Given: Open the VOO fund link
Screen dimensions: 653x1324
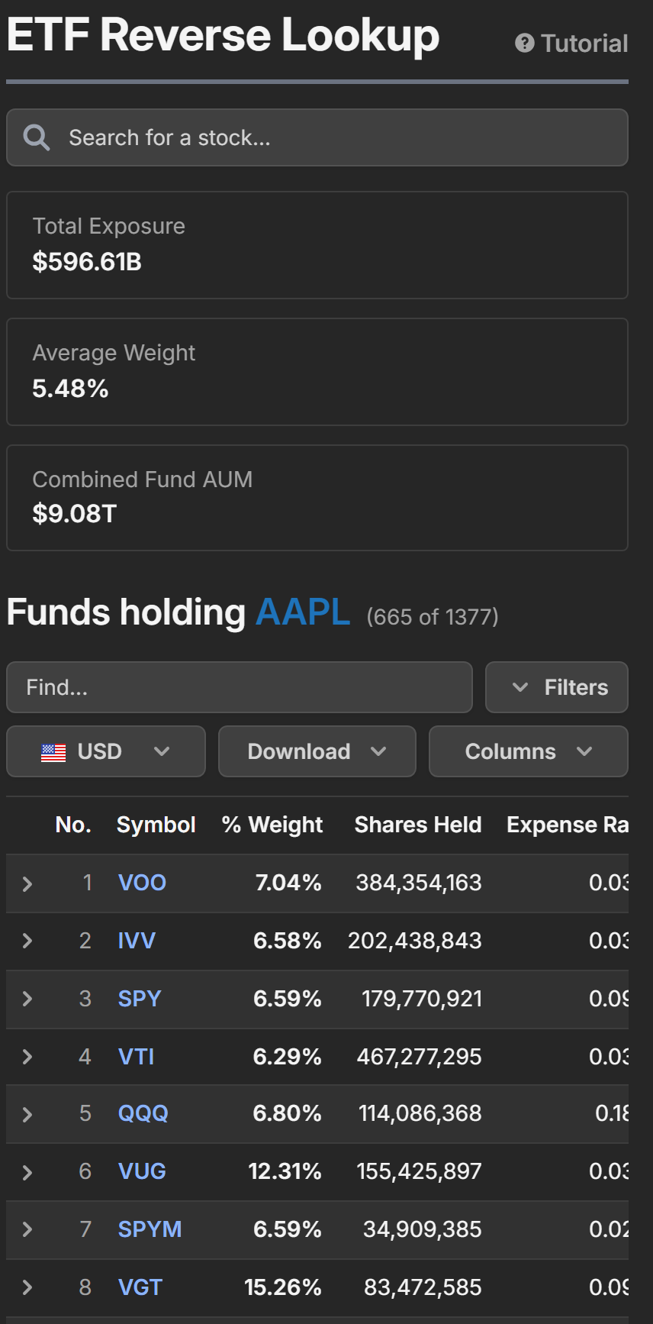Looking at the screenshot, I should point(142,883).
